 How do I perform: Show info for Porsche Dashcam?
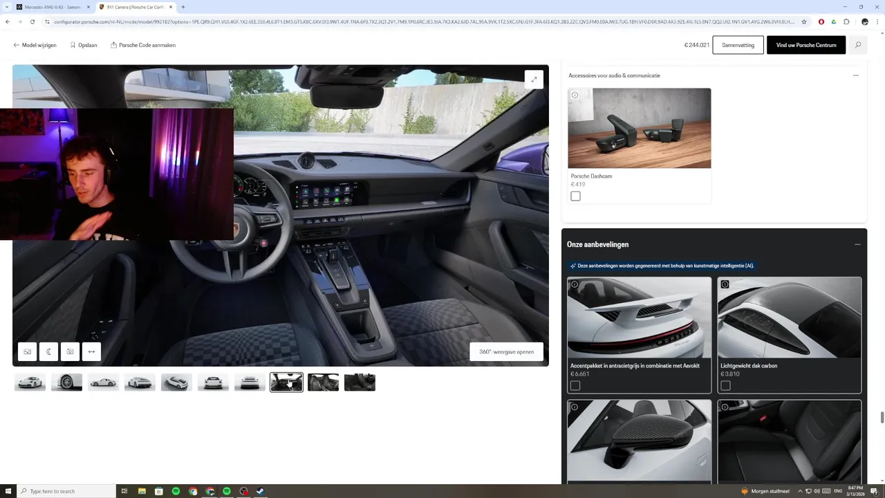575,95
